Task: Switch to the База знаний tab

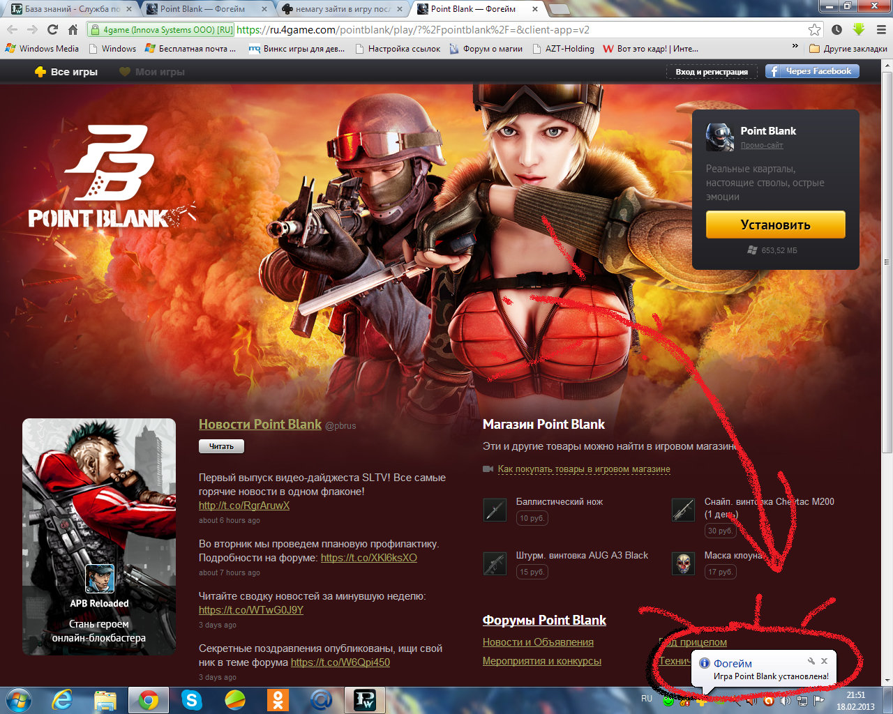Action: tap(72, 9)
